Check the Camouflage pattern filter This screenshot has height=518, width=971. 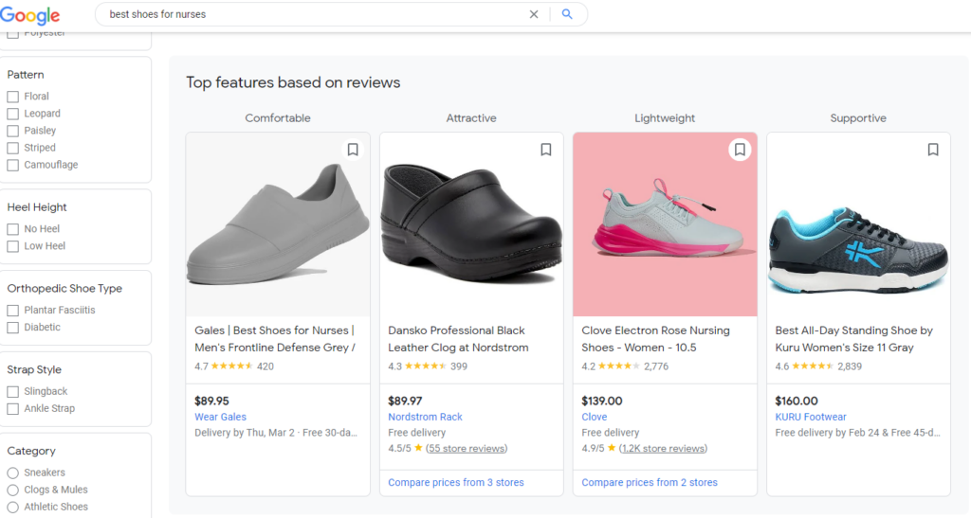point(13,165)
